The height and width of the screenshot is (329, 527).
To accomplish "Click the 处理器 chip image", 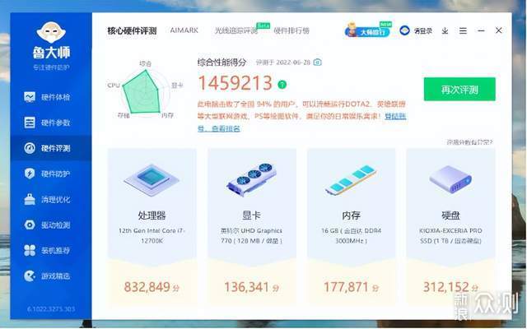I will [x=152, y=179].
